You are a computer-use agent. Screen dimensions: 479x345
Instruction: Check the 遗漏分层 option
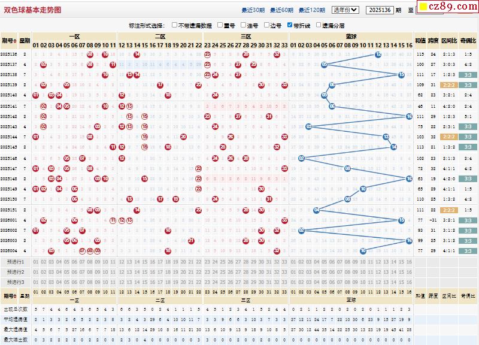319,25
